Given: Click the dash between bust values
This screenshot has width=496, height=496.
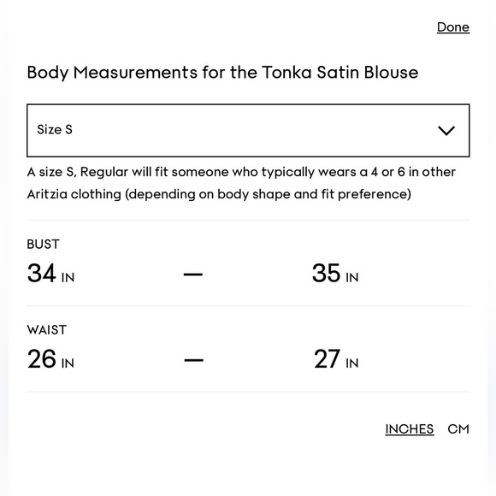Looking at the screenshot, I should pos(193,275).
